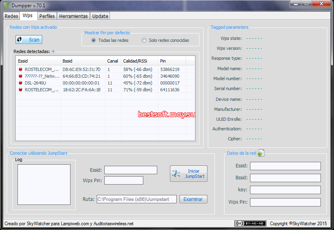The height and width of the screenshot is (230, 334).
Task: Click the Dumpper app icon in title bar
Action: point(7,5)
